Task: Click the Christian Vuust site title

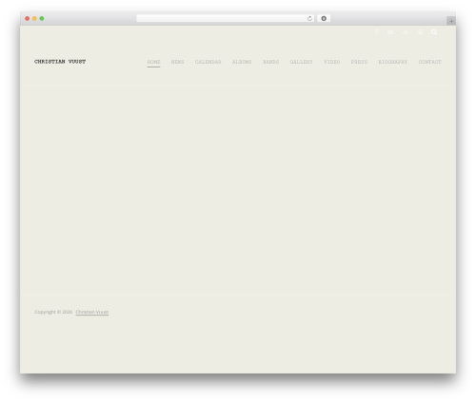Action: (x=60, y=62)
